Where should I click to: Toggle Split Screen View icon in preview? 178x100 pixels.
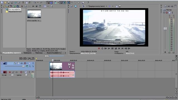(84, 6)
